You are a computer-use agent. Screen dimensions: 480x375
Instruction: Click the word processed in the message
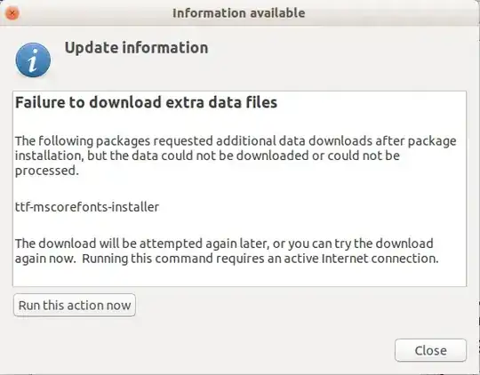pyautogui.click(x=47, y=171)
